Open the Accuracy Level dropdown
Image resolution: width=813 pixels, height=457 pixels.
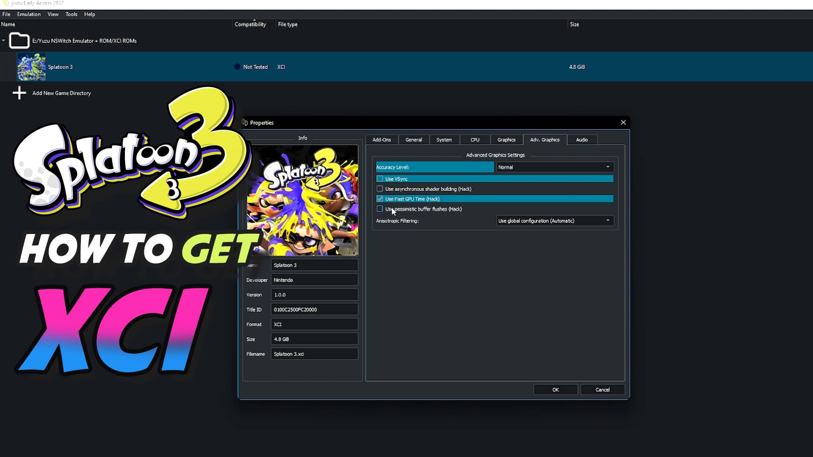(555, 167)
